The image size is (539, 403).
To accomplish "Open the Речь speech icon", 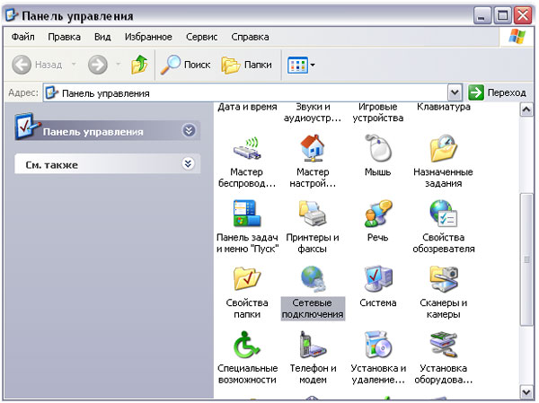I will (x=378, y=214).
